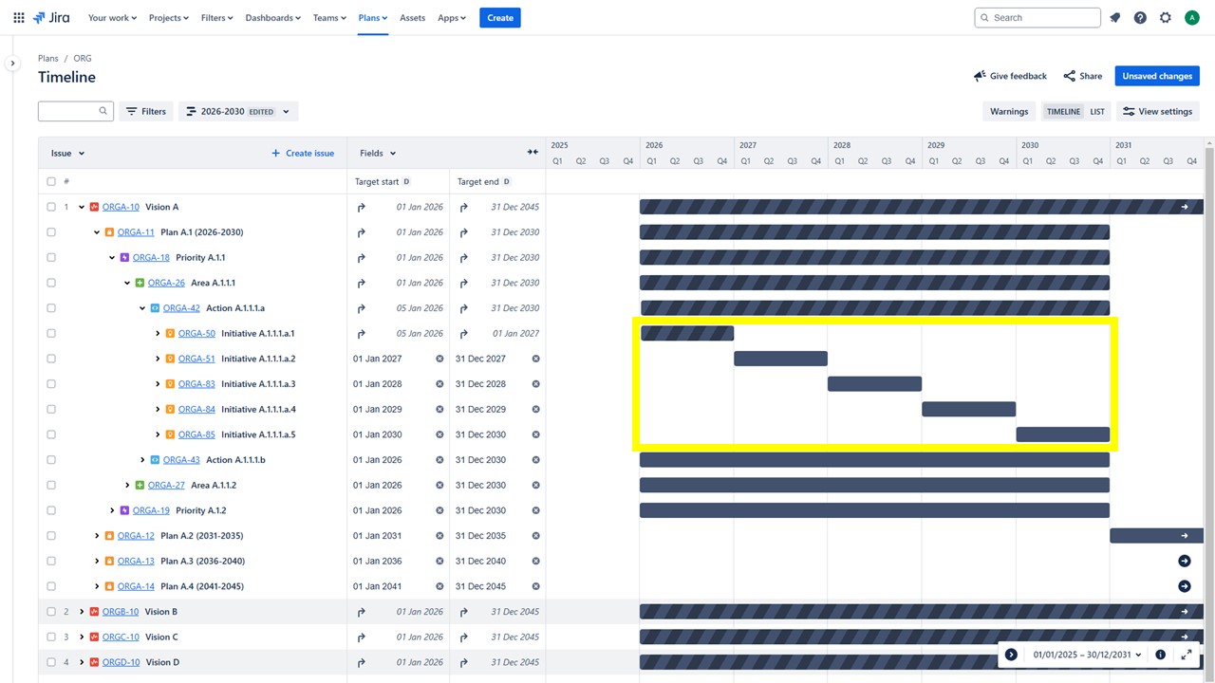Check the box for Plan A.1 (2026-2030)
Viewport: 1215px width, 683px height.
[x=51, y=232]
